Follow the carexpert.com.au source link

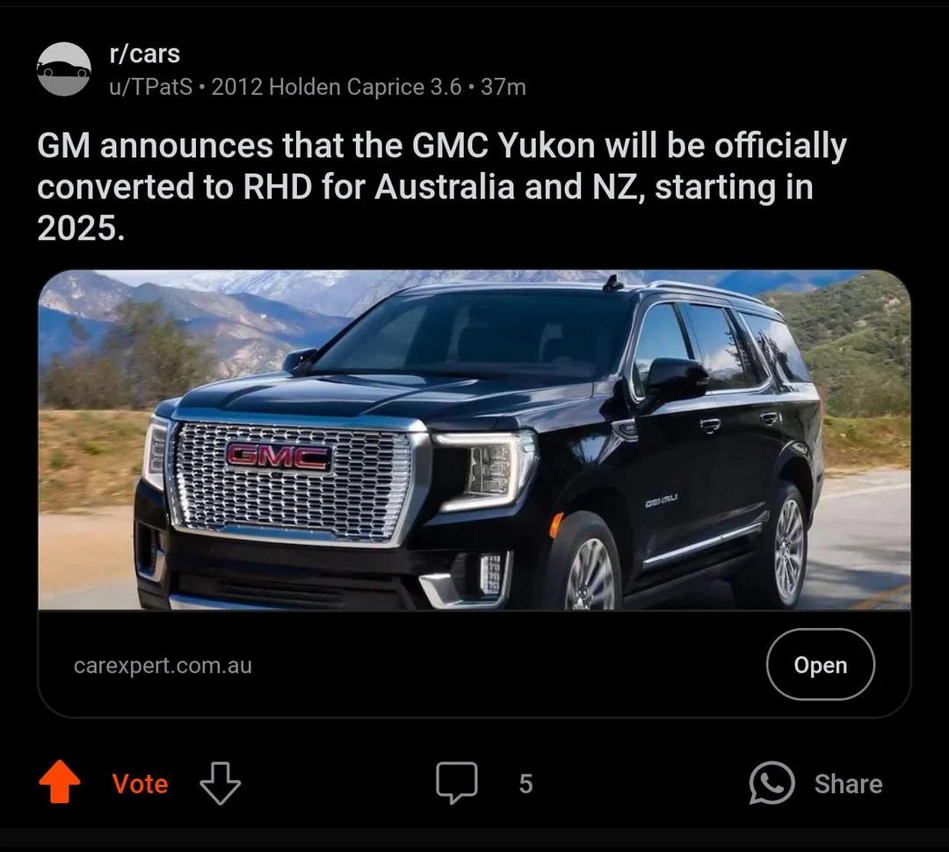pos(163,665)
